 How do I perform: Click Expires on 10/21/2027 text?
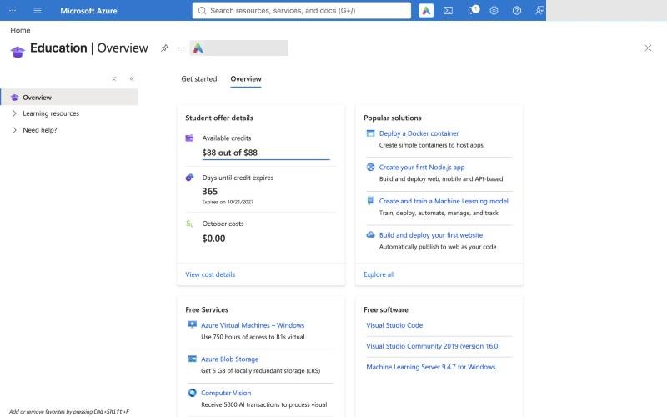click(228, 202)
